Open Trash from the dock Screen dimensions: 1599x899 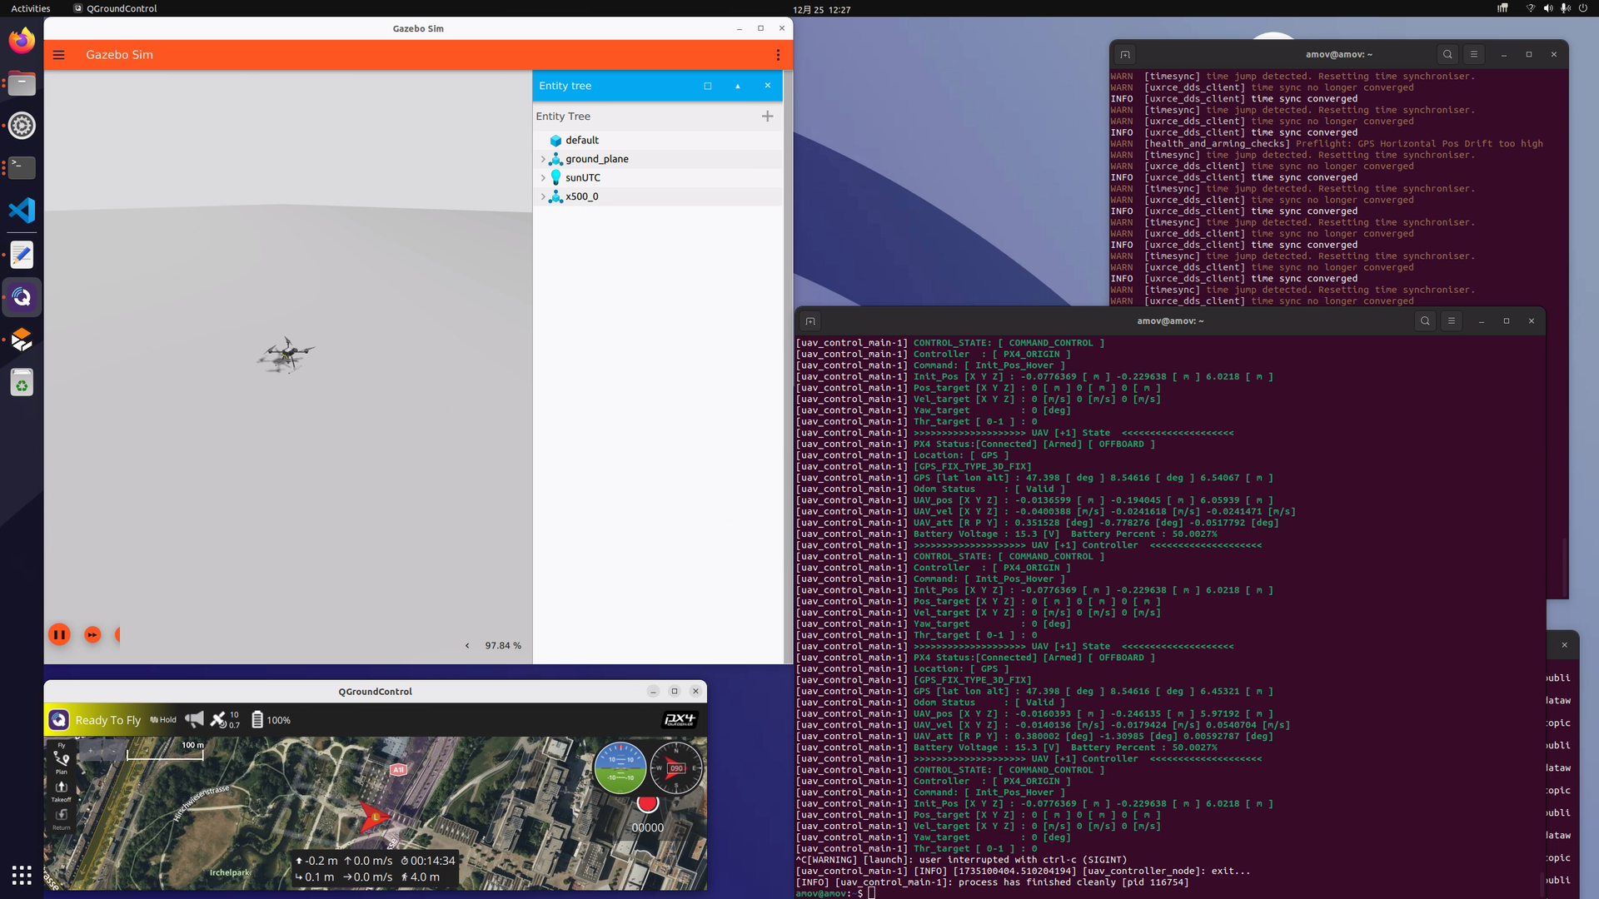pyautogui.click(x=22, y=383)
